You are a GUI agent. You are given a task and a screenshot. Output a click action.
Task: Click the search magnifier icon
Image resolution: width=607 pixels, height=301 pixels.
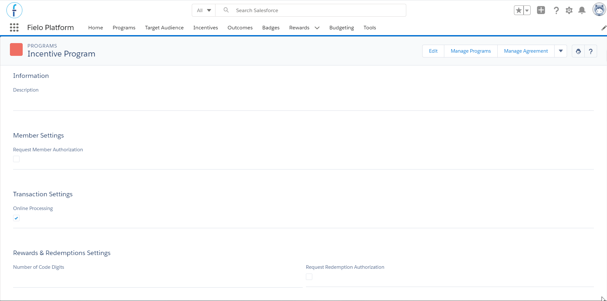click(x=226, y=10)
